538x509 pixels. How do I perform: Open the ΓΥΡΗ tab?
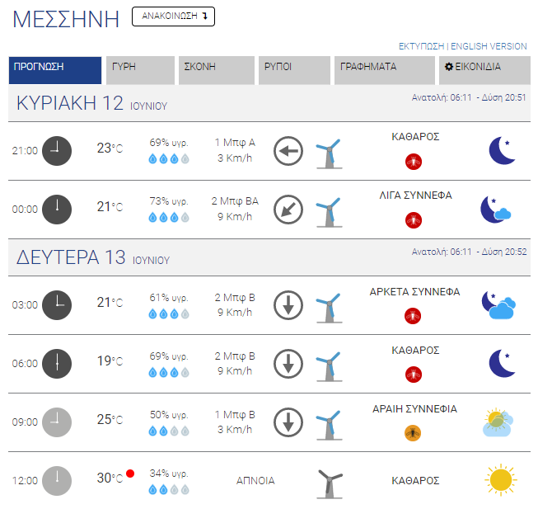[140, 70]
